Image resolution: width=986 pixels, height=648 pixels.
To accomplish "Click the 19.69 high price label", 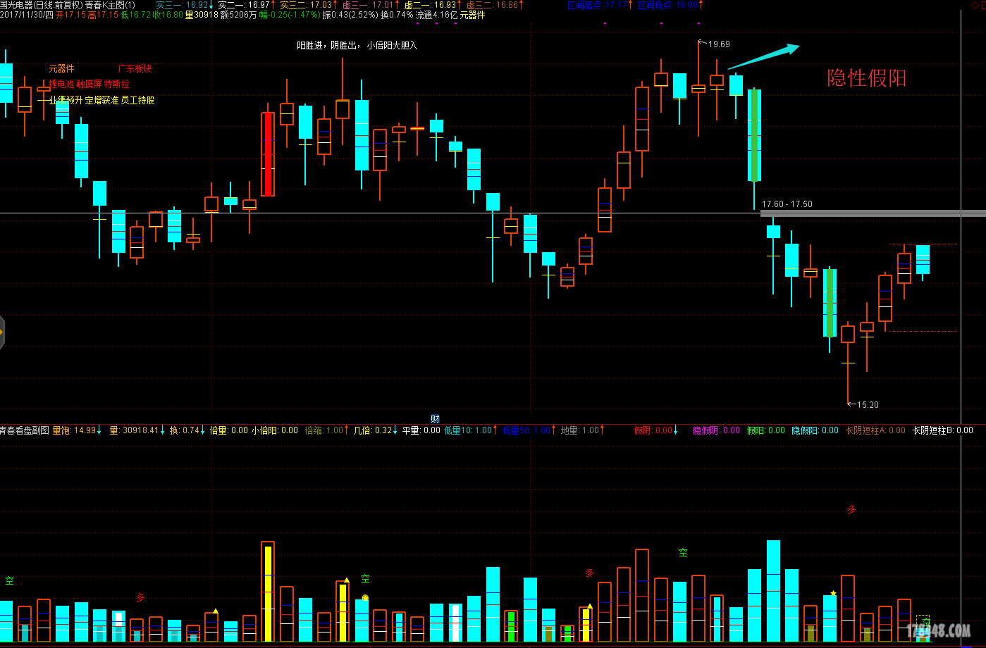I will [719, 44].
